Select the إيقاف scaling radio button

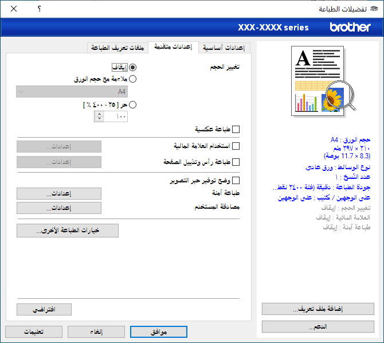click(x=133, y=67)
